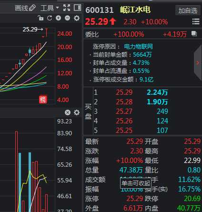Zoom out the chart with minus icon
This screenshot has height=212, width=202.
click(x=67, y=18)
